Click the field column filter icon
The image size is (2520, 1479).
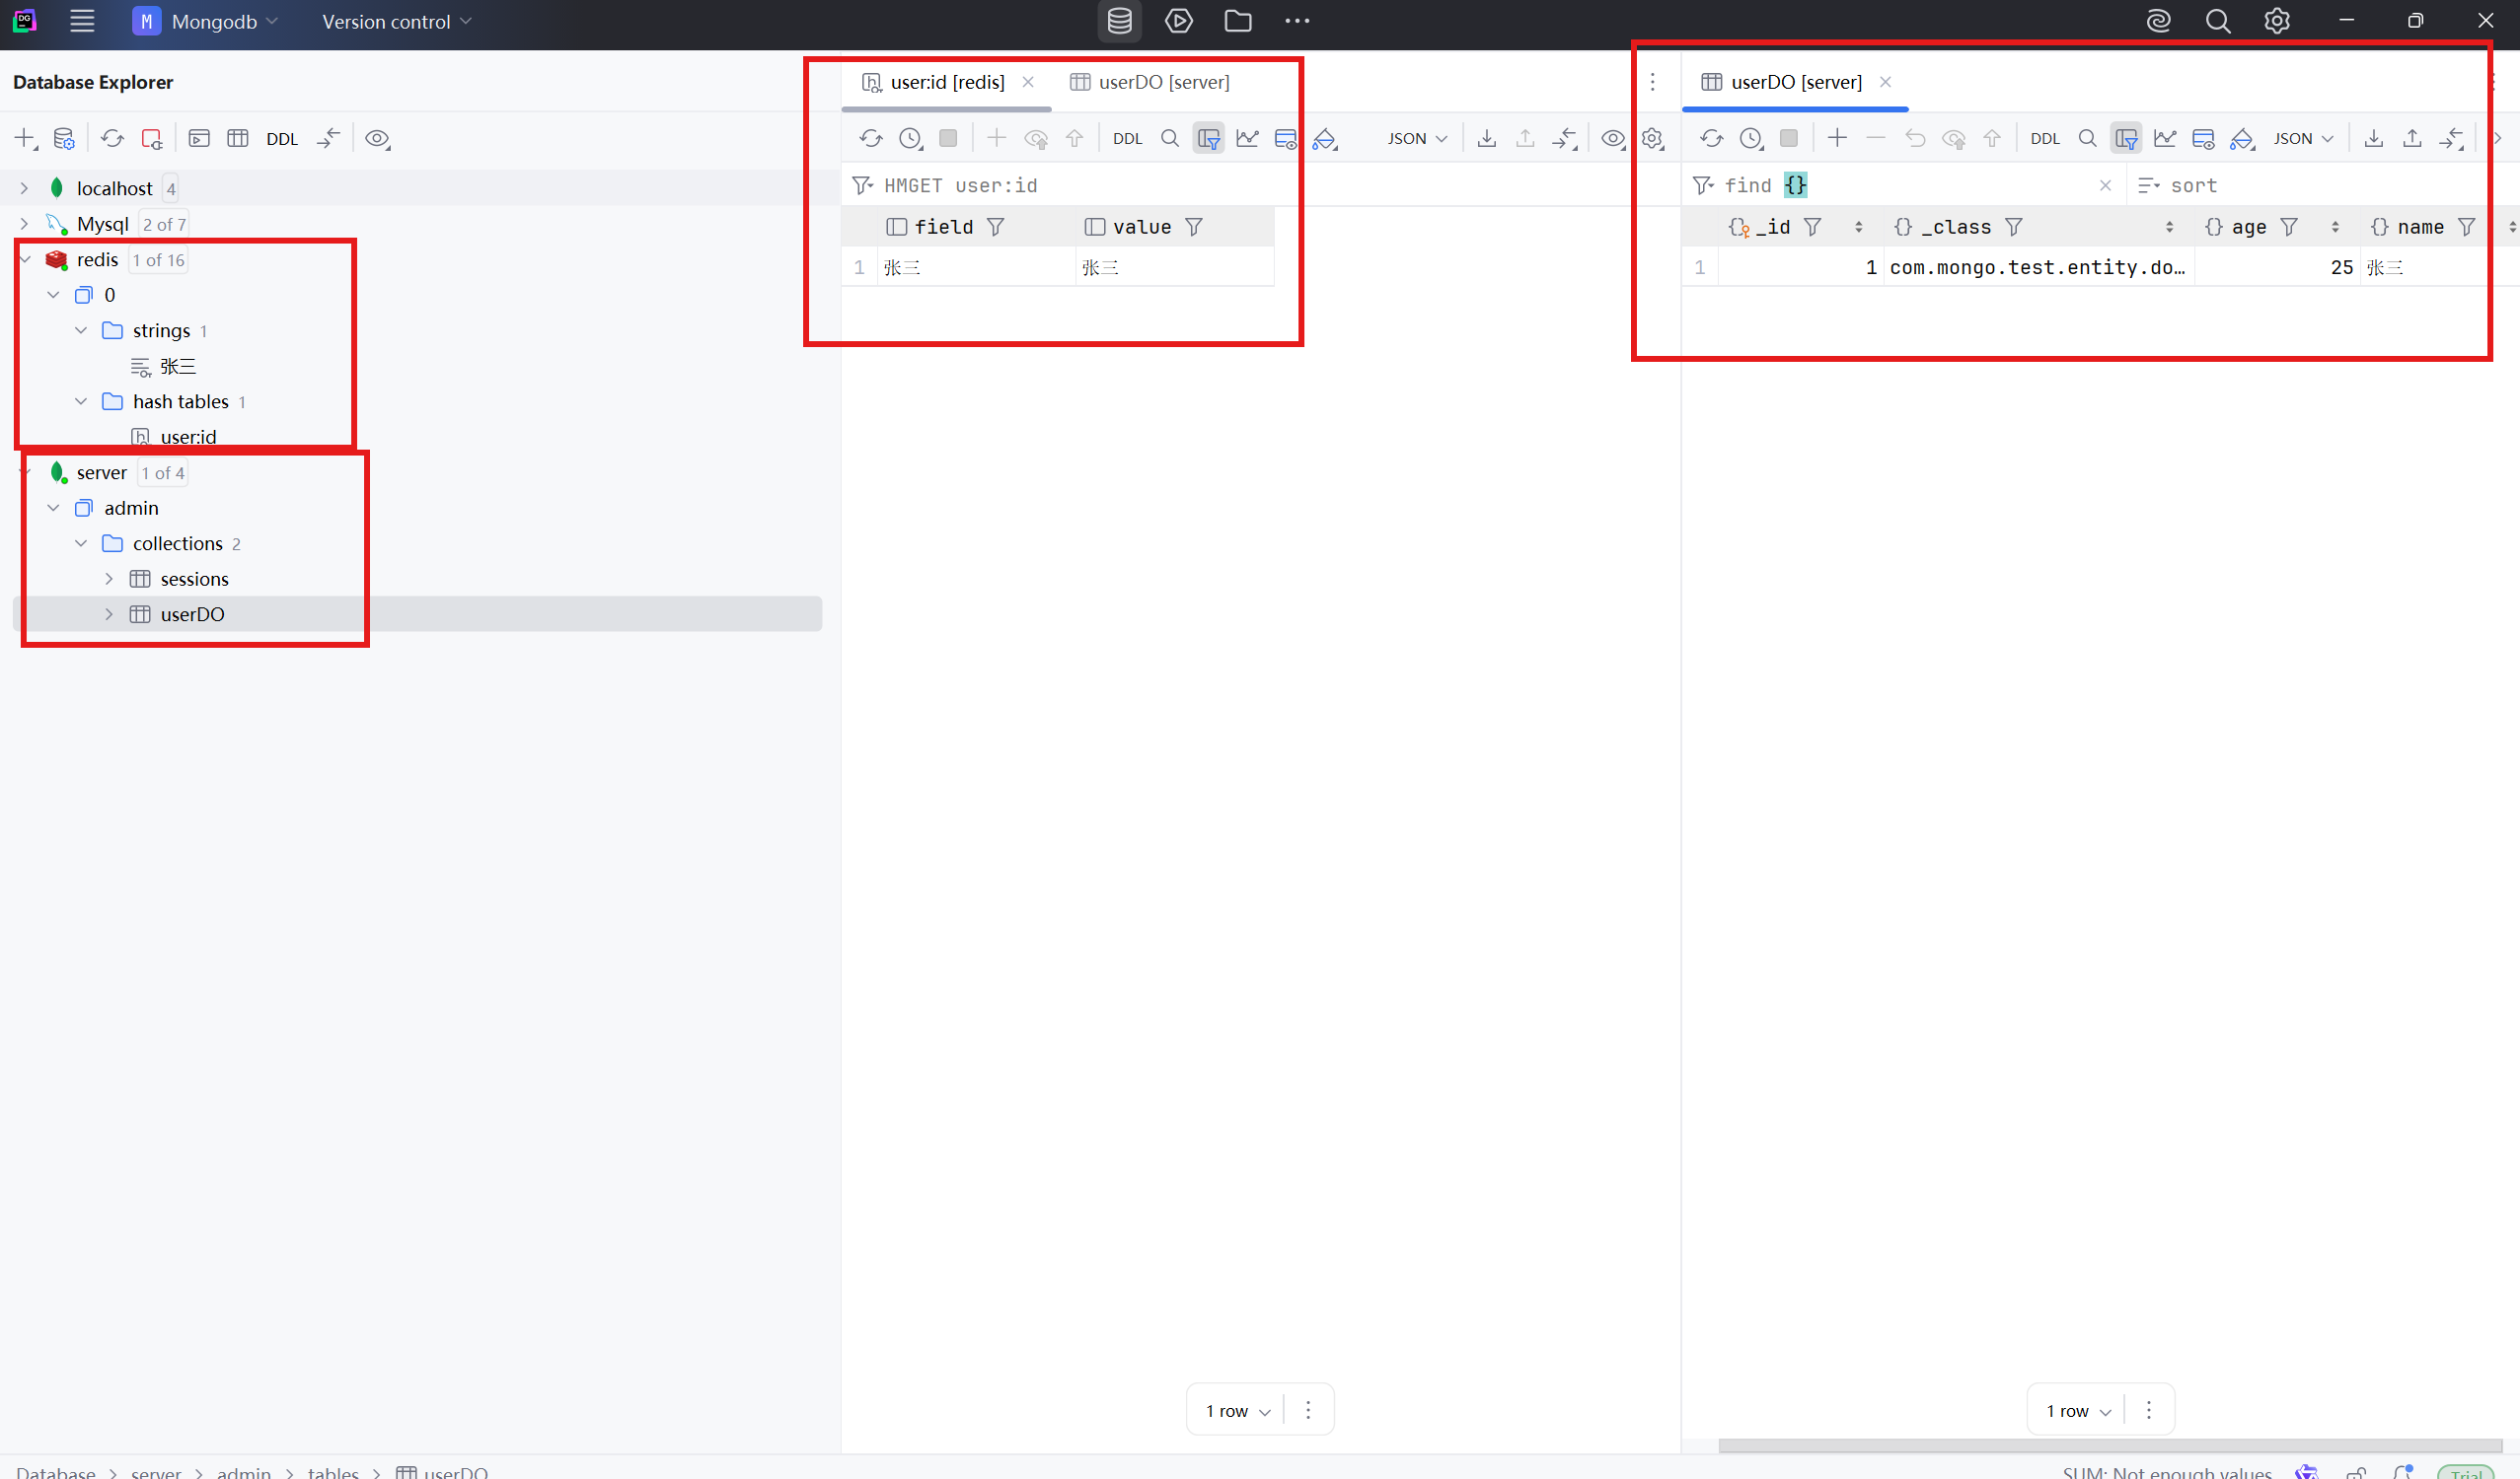pyautogui.click(x=995, y=227)
